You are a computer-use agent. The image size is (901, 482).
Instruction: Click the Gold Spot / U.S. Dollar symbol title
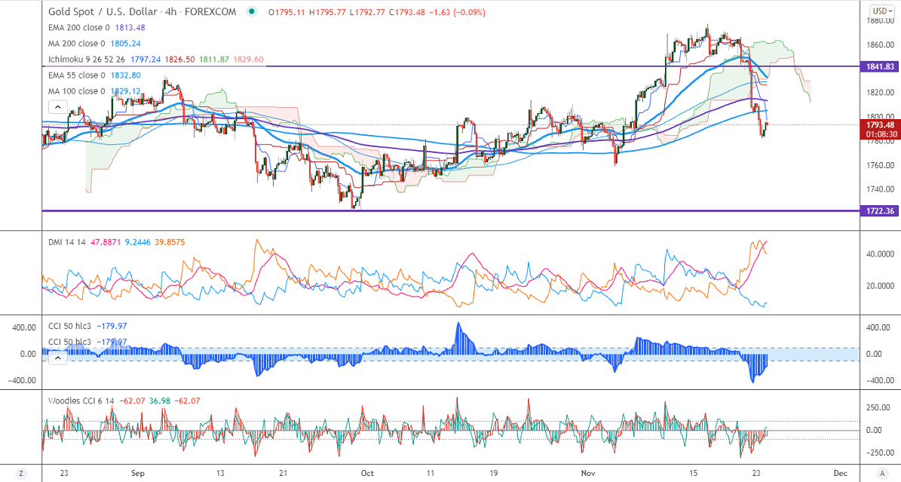103,11
